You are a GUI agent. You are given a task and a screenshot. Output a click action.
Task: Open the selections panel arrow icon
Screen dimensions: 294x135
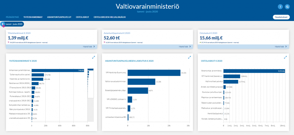point(3,24)
